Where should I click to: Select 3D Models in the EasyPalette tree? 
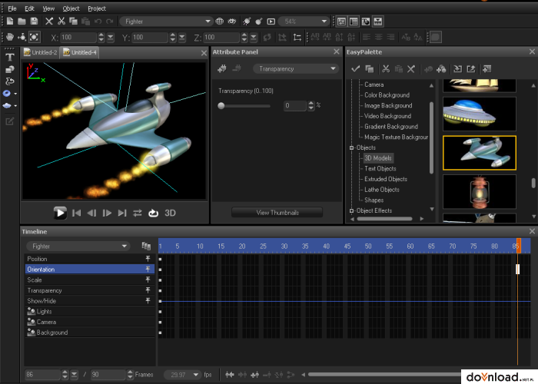(x=378, y=158)
